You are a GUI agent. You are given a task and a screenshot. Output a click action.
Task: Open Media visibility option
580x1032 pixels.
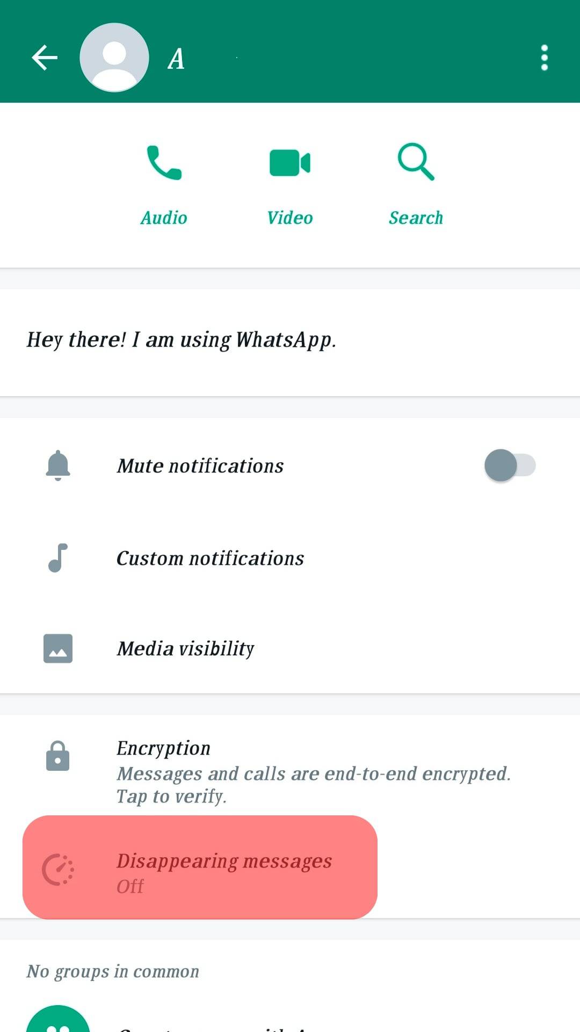[x=290, y=649]
